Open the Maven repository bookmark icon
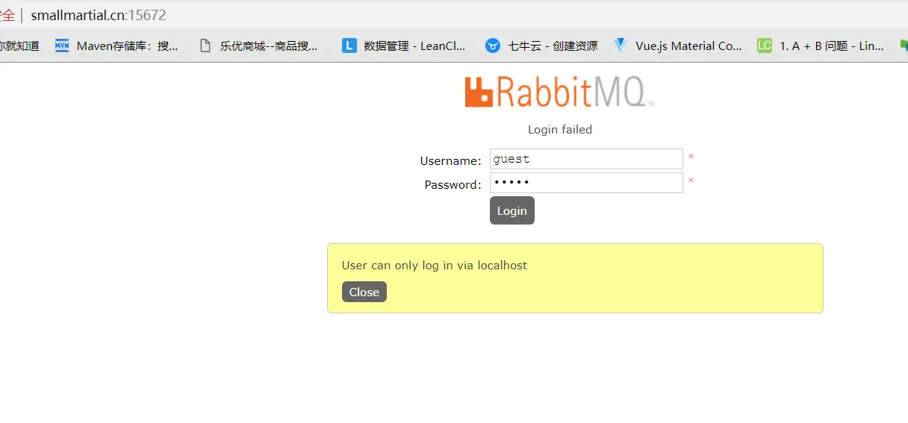Image resolution: width=908 pixels, height=423 pixels. 62,46
